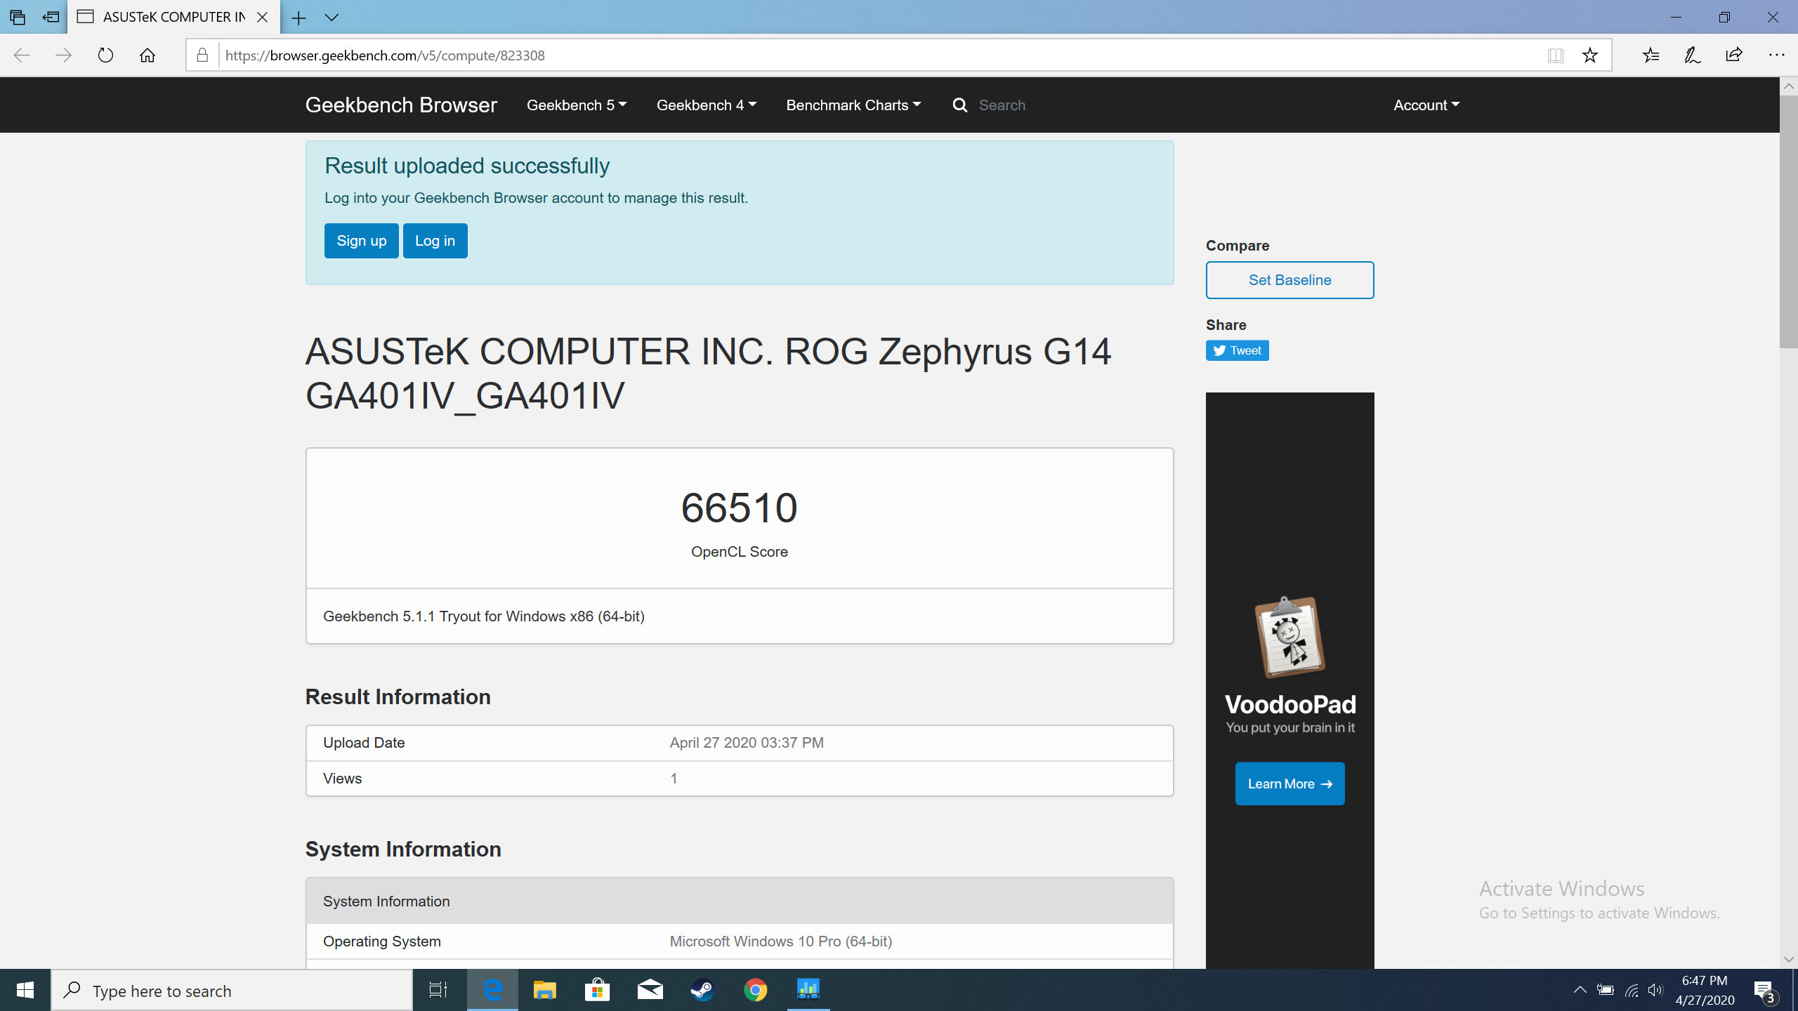This screenshot has height=1011, width=1798.
Task: Open Favorites hub icon
Action: click(x=1651, y=55)
